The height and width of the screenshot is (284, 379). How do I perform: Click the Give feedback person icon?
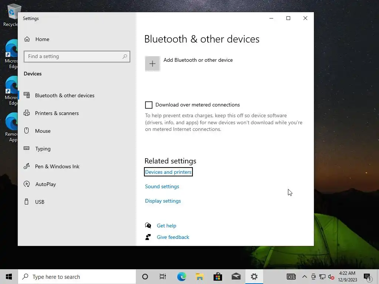click(148, 237)
